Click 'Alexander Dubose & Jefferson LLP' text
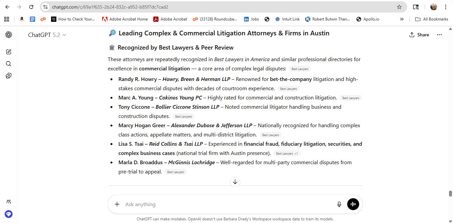The height and width of the screenshot is (223, 453). click(212, 126)
